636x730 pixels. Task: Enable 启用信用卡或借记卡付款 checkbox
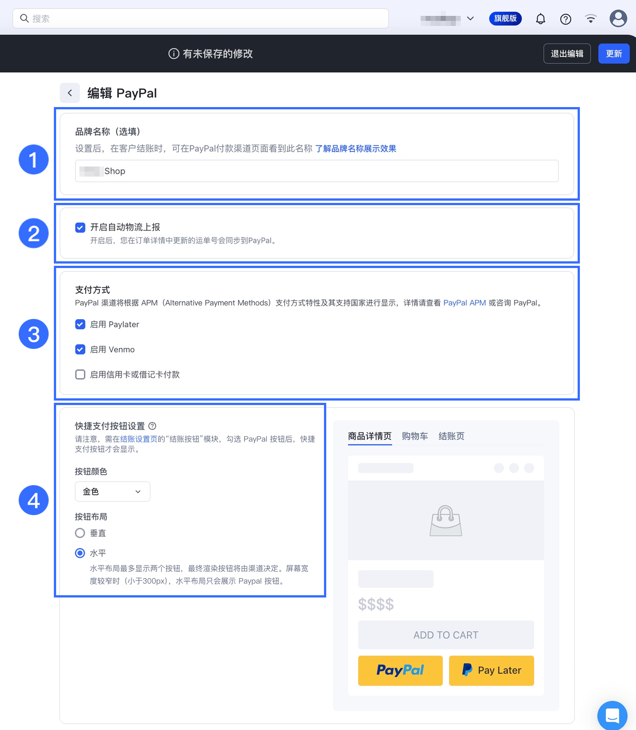click(x=80, y=374)
